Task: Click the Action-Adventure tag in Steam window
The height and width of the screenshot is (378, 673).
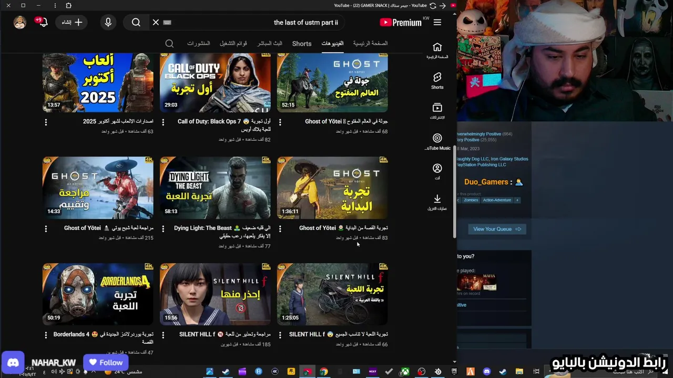Action: [497, 200]
